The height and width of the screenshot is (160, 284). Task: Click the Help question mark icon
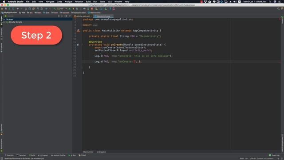(x=110, y=9)
